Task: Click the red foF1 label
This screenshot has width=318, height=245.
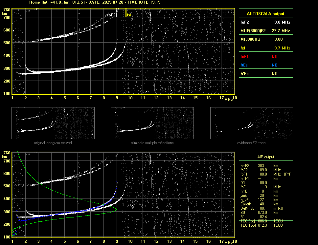Action: pyautogui.click(x=244, y=57)
